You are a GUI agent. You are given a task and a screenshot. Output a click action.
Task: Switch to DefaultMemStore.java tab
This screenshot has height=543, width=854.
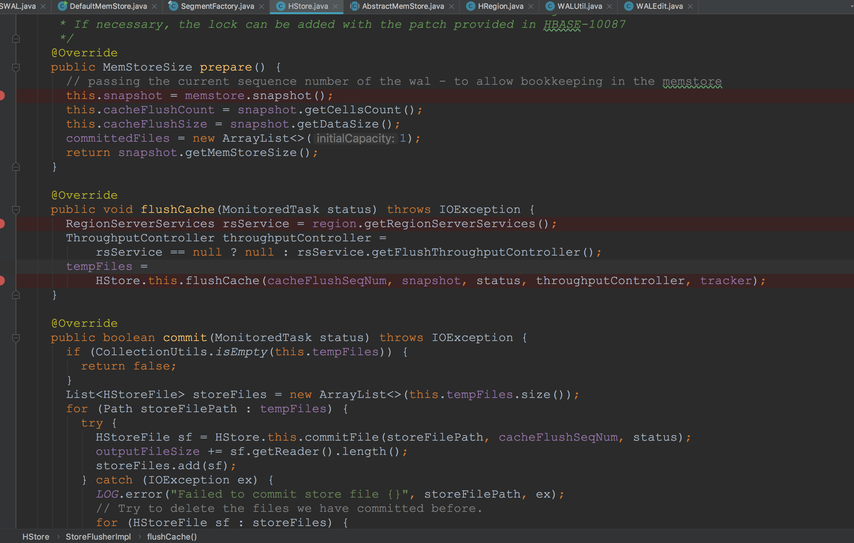tap(108, 6)
